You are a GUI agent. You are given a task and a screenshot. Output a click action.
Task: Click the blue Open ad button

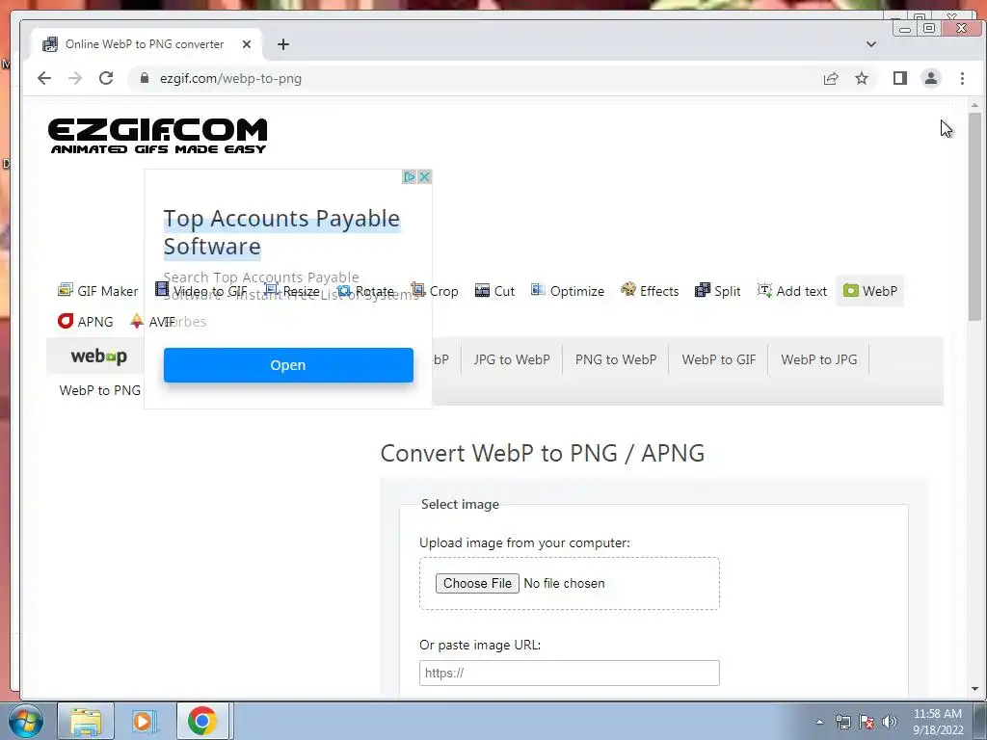(288, 365)
